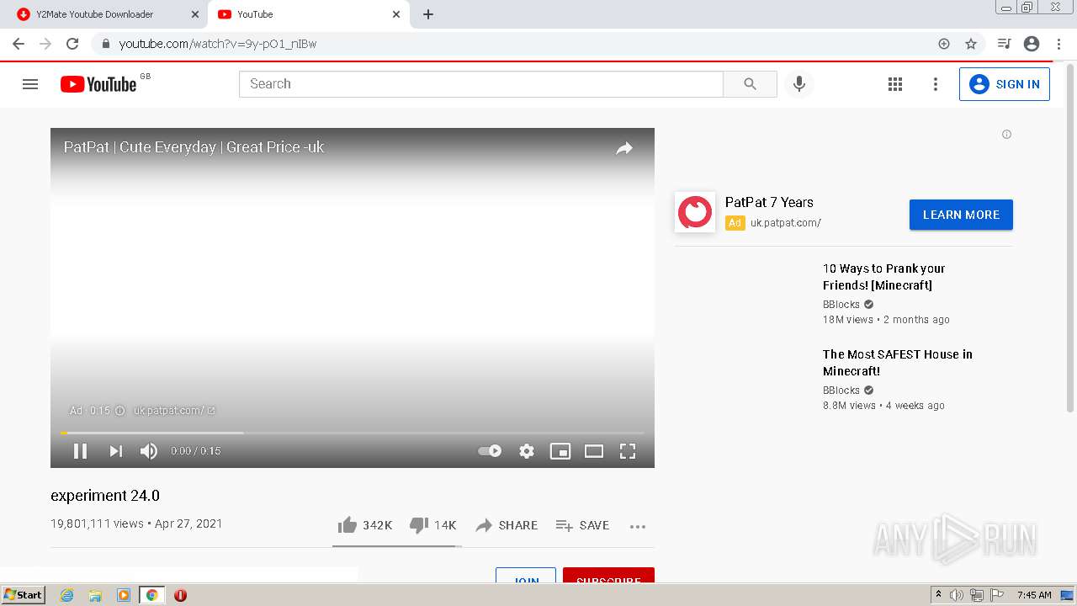Click the Search input field
The image size is (1077, 606).
point(481,84)
